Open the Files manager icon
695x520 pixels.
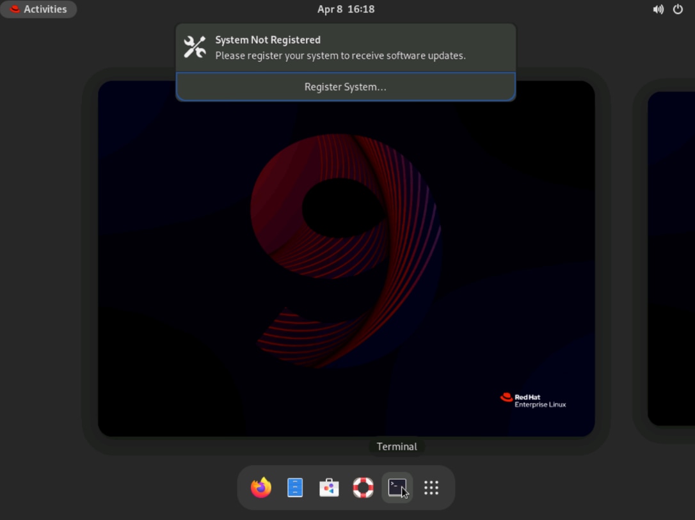coord(295,487)
